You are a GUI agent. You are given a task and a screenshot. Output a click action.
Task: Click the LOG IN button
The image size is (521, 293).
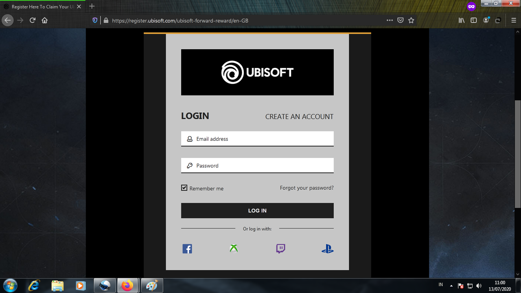click(x=257, y=210)
